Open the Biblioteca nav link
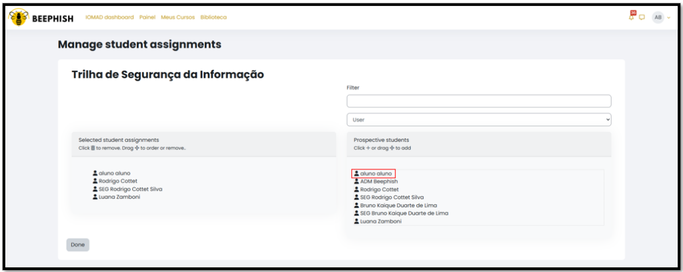This screenshot has width=683, height=272. (213, 17)
